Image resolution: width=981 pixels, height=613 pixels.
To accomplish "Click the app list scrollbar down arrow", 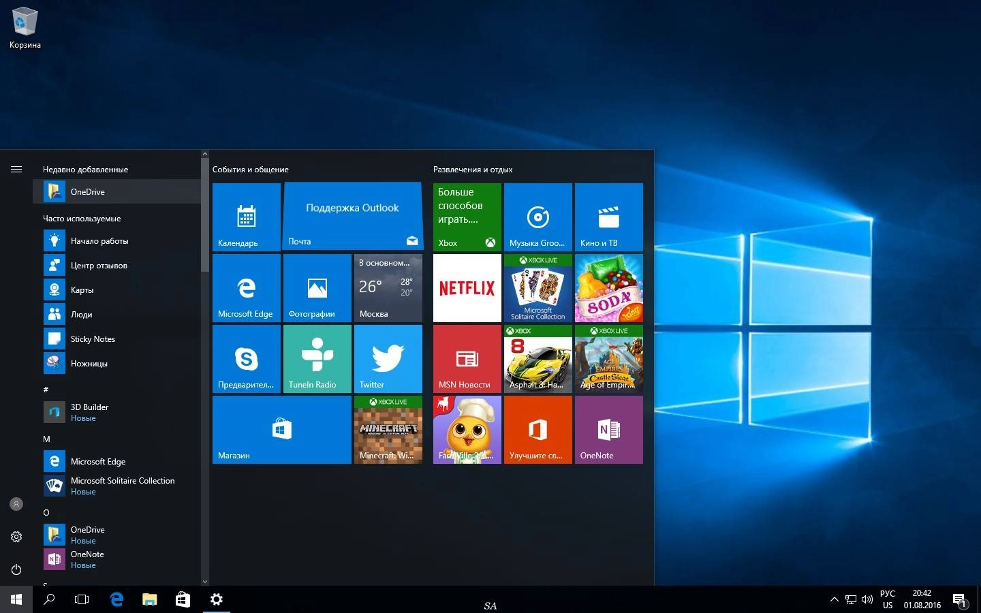I will coord(205,582).
